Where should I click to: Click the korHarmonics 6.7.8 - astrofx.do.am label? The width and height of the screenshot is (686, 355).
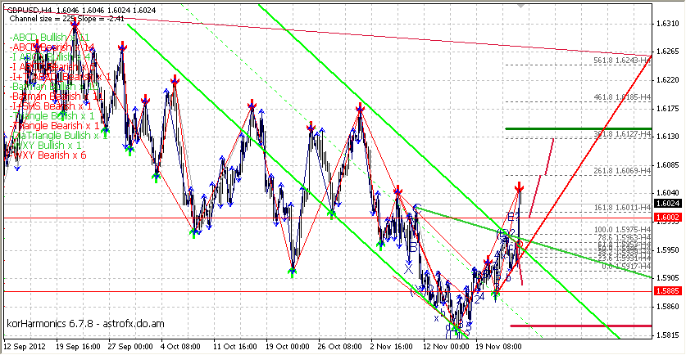point(86,324)
